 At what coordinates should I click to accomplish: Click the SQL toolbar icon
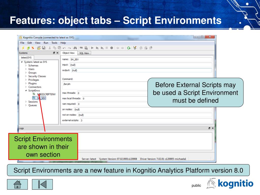coord(81,48)
